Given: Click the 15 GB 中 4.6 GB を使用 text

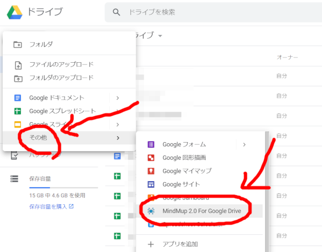Looking at the screenshot, I should 57,195.
